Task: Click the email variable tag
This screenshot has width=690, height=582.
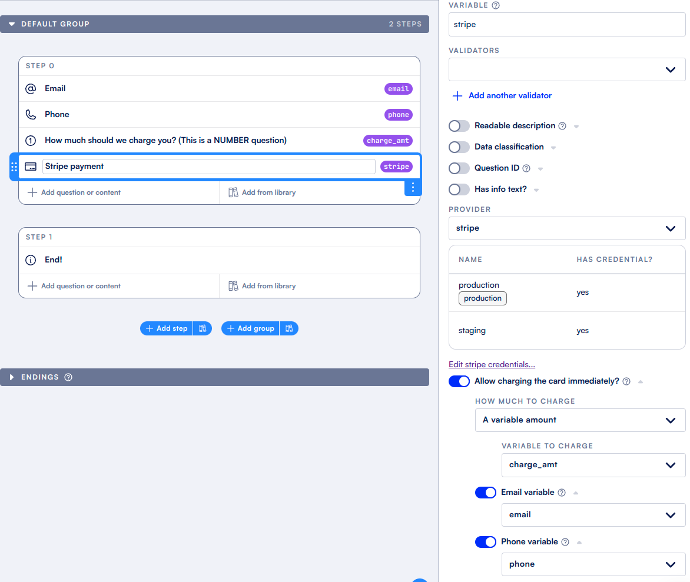Action: [x=398, y=89]
